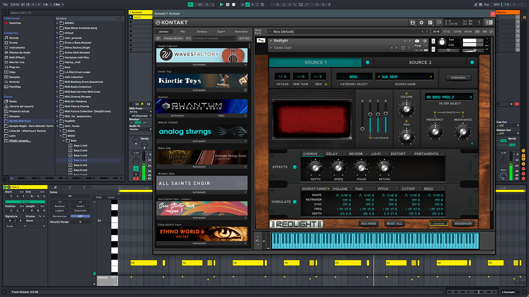This screenshot has width=529, height=297.
Task: Click the Seq Mode button
Action: (369, 224)
